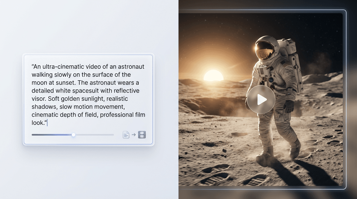Place cursor at end of prompt after 'look.'

[x=47, y=123]
